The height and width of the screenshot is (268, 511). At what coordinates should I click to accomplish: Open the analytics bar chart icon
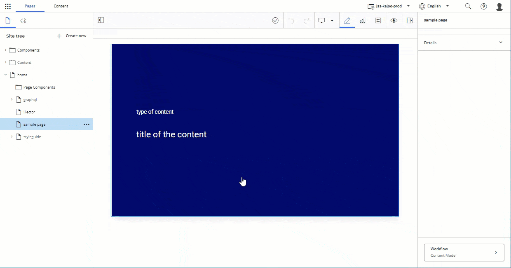363,20
